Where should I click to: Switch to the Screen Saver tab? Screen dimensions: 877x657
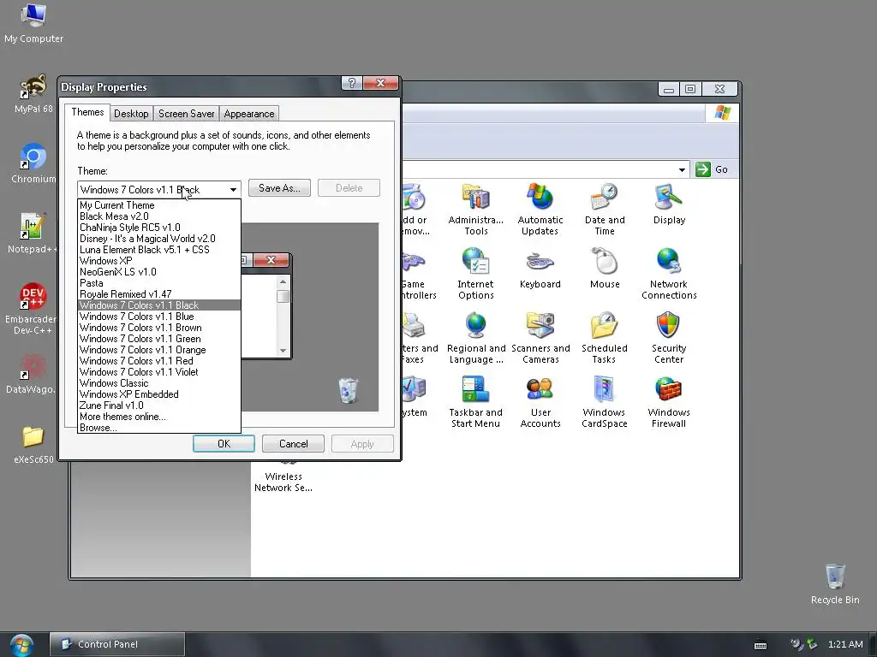coord(186,114)
